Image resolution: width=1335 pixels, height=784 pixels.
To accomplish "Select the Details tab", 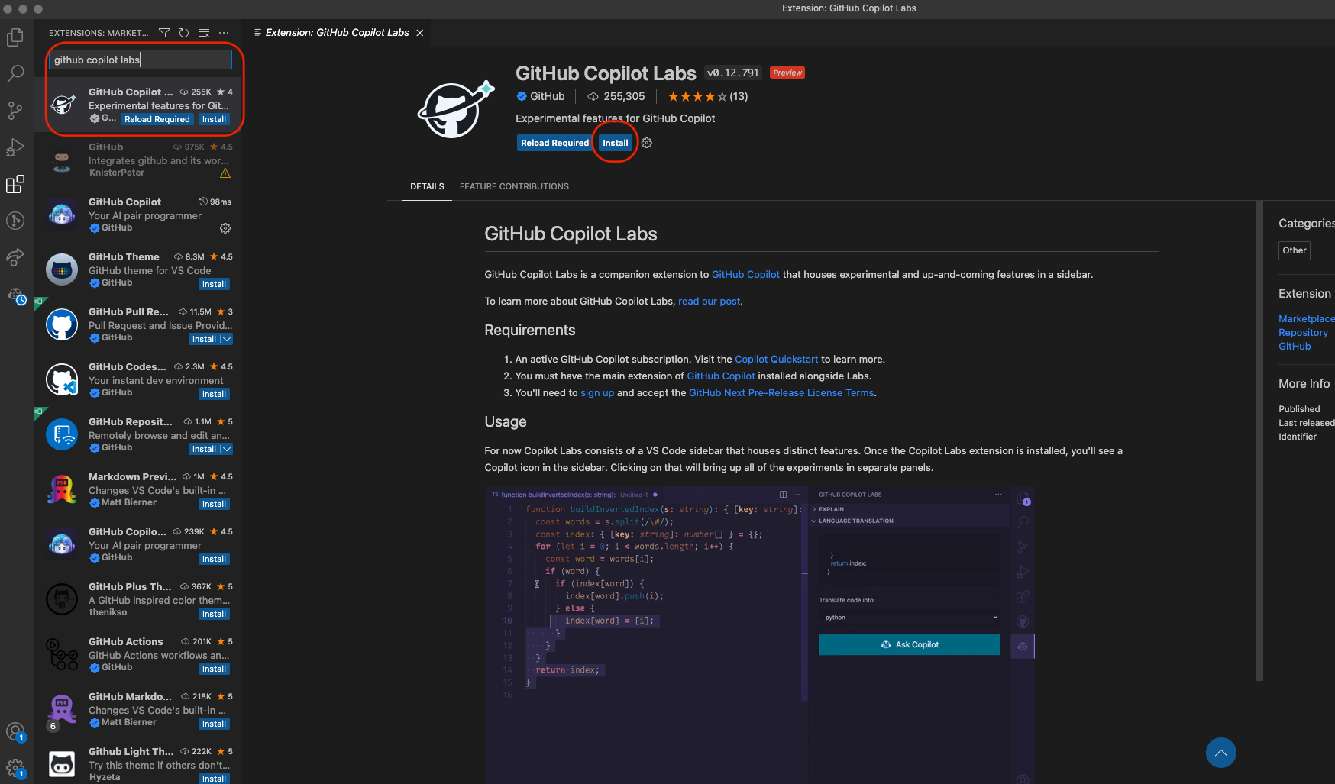I will coord(427,186).
